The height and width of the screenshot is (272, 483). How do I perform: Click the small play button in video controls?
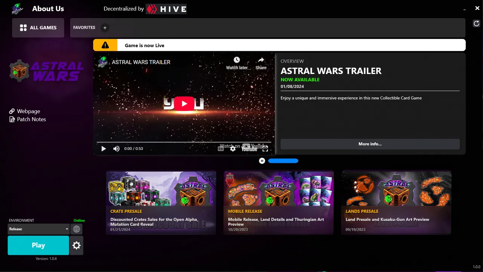(x=103, y=149)
